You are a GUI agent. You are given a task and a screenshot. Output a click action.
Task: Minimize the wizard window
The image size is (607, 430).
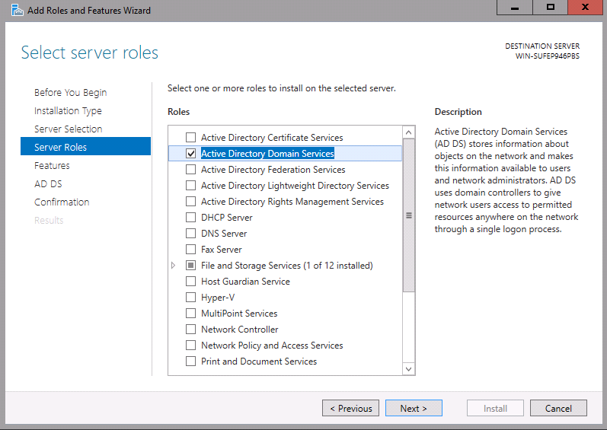click(x=515, y=8)
